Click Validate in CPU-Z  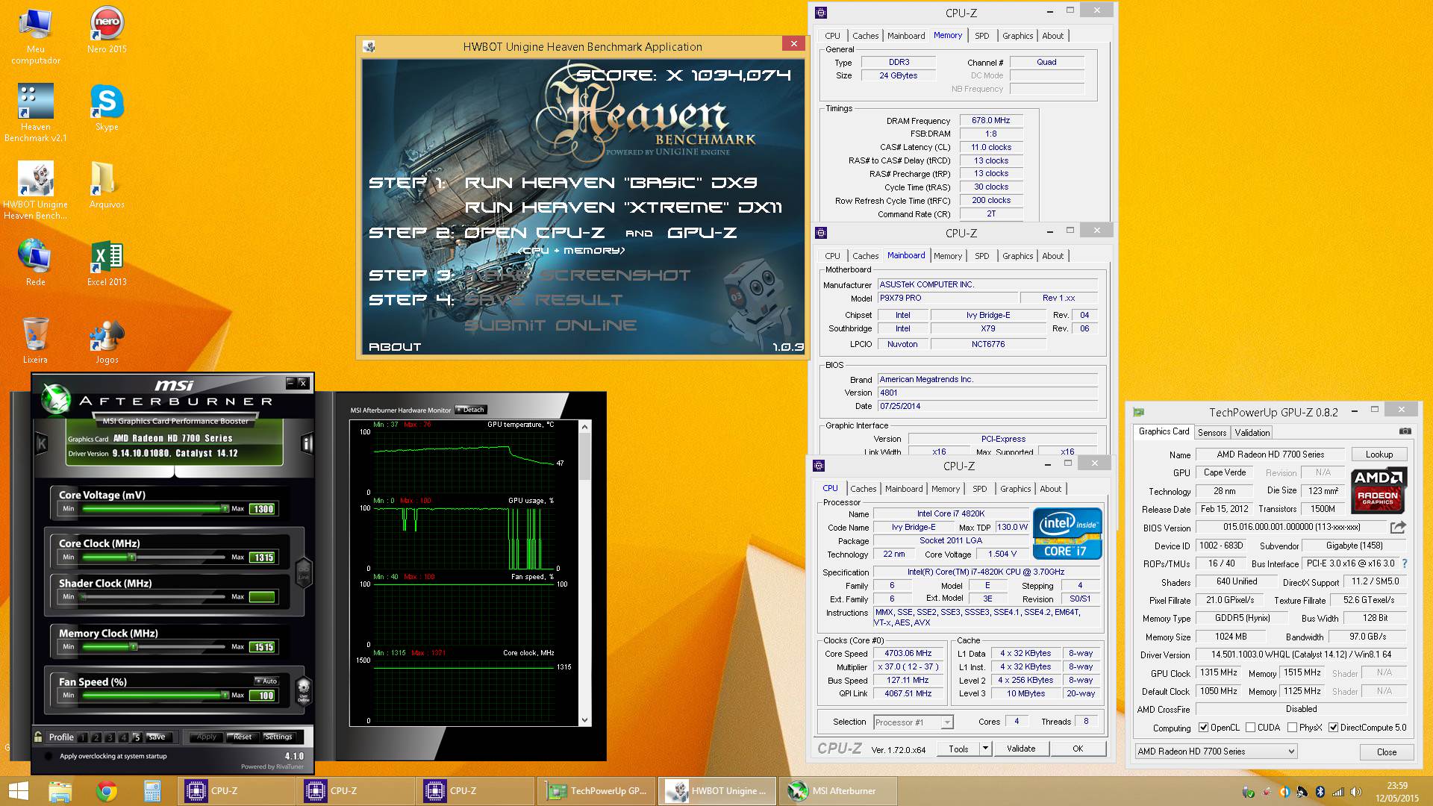tap(1021, 749)
